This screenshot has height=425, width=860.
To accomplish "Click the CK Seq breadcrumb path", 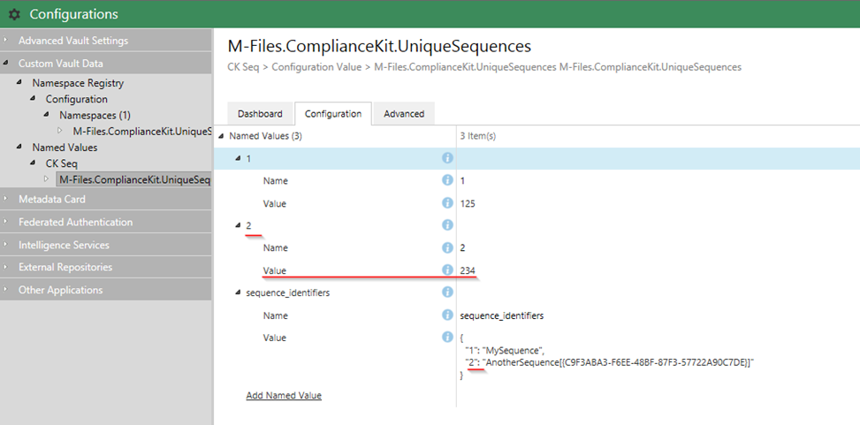I will [x=242, y=67].
